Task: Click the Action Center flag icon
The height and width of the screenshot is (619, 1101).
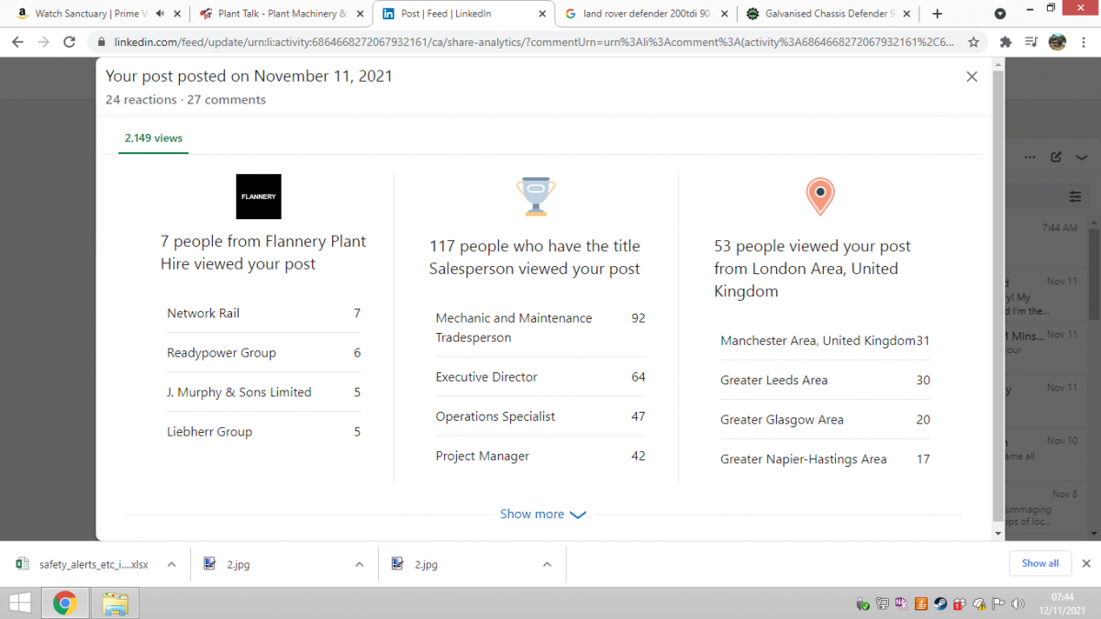Action: click(998, 603)
